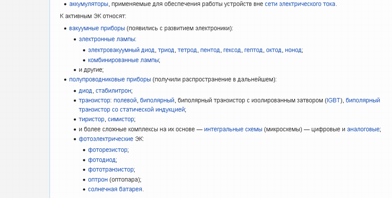Click the IGBT link
Viewport: 392px width, 198px height.
(x=333, y=100)
